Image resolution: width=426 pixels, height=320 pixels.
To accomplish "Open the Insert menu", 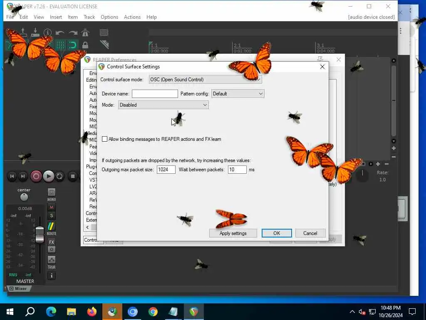I will (56, 17).
